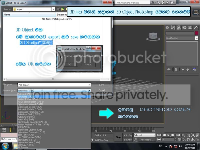Click the Save button in export dialog
200x150 pixels.
(x=102, y=85)
